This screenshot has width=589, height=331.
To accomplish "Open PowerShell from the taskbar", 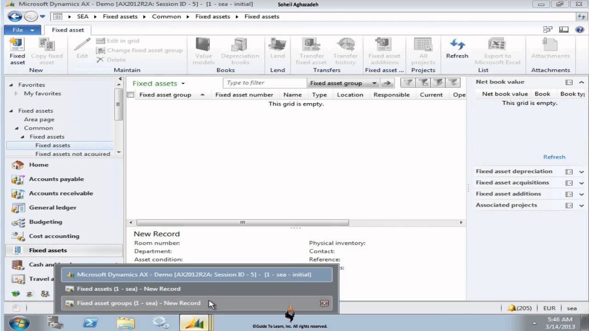I will (90, 323).
